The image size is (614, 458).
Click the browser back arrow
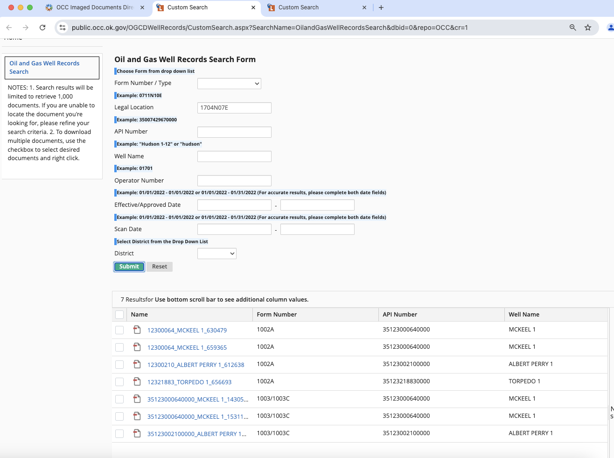9,28
